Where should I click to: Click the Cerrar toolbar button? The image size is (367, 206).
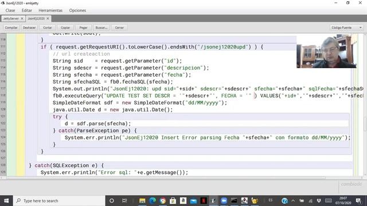119,27
